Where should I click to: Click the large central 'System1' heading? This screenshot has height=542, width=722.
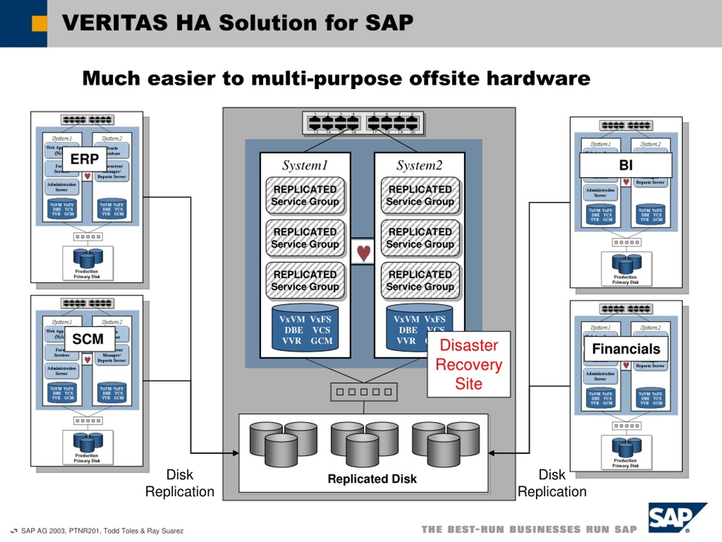(305, 165)
